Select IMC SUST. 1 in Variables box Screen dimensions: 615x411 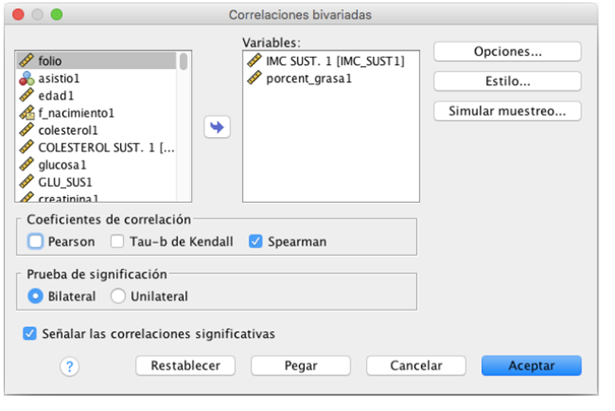pyautogui.click(x=334, y=61)
